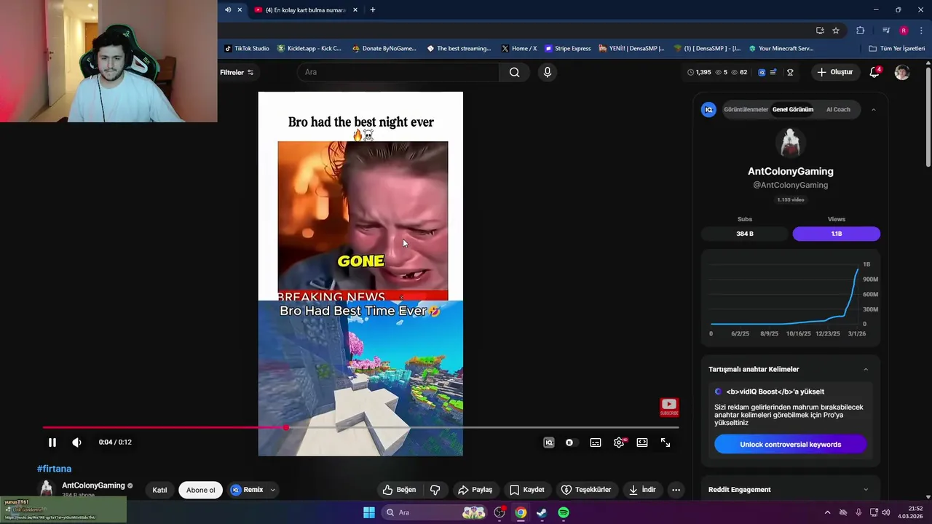Image resolution: width=932 pixels, height=524 pixels.
Task: Open Spotify from the taskbar
Action: click(x=564, y=512)
